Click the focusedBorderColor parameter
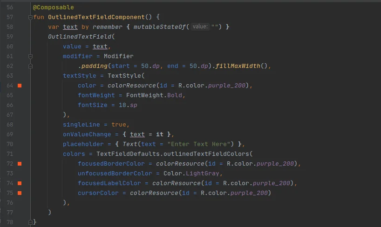The height and width of the screenshot is (227, 381). coord(111,164)
